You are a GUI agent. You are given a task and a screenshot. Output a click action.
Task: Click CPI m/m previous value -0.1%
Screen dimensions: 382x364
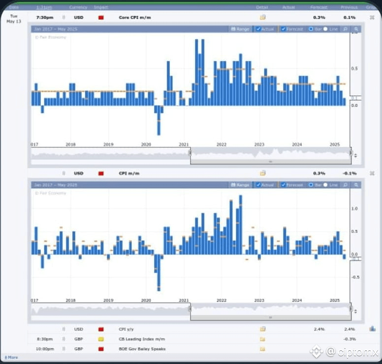pos(350,173)
